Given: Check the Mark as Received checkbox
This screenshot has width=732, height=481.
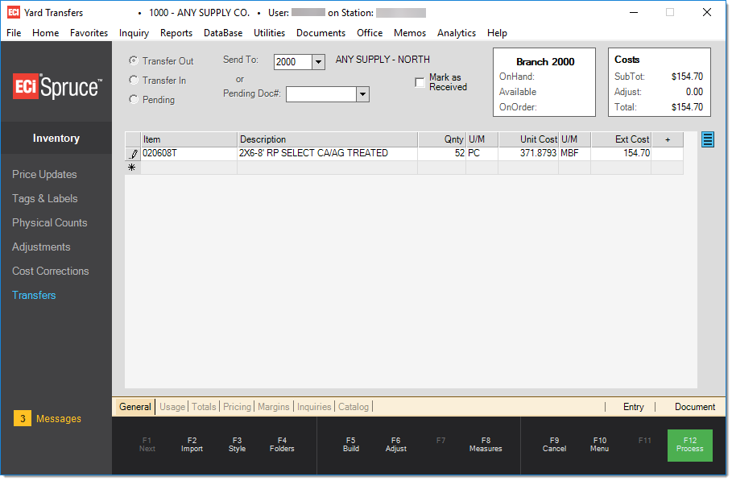Looking at the screenshot, I should pyautogui.click(x=421, y=83).
